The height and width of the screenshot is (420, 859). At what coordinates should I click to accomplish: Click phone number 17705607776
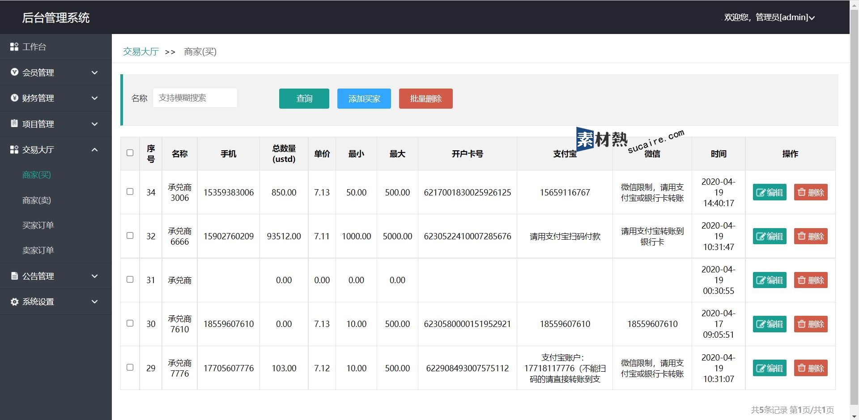(x=229, y=368)
